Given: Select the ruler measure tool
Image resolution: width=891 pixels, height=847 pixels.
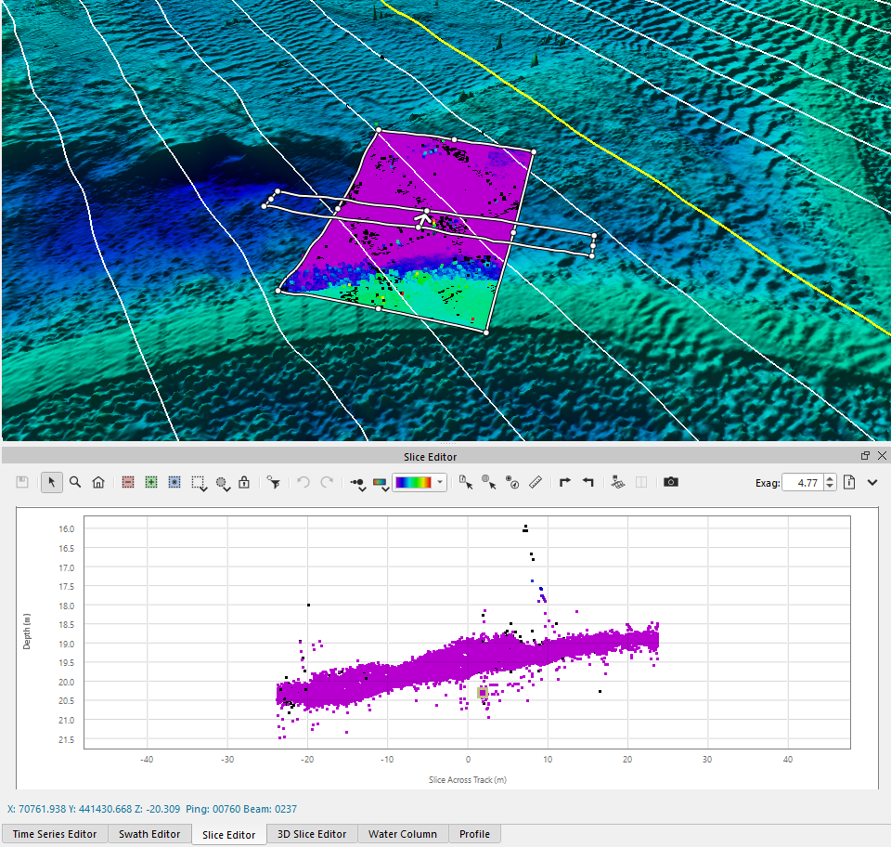Looking at the screenshot, I should [x=535, y=482].
